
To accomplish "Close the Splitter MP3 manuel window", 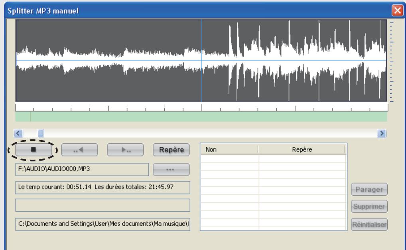I will click(x=397, y=11).
